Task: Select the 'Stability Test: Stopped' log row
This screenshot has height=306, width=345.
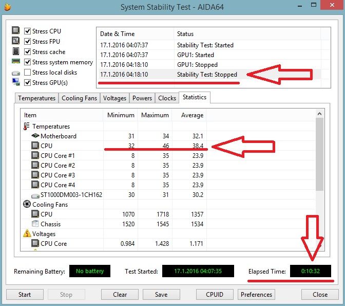Action: pos(209,74)
